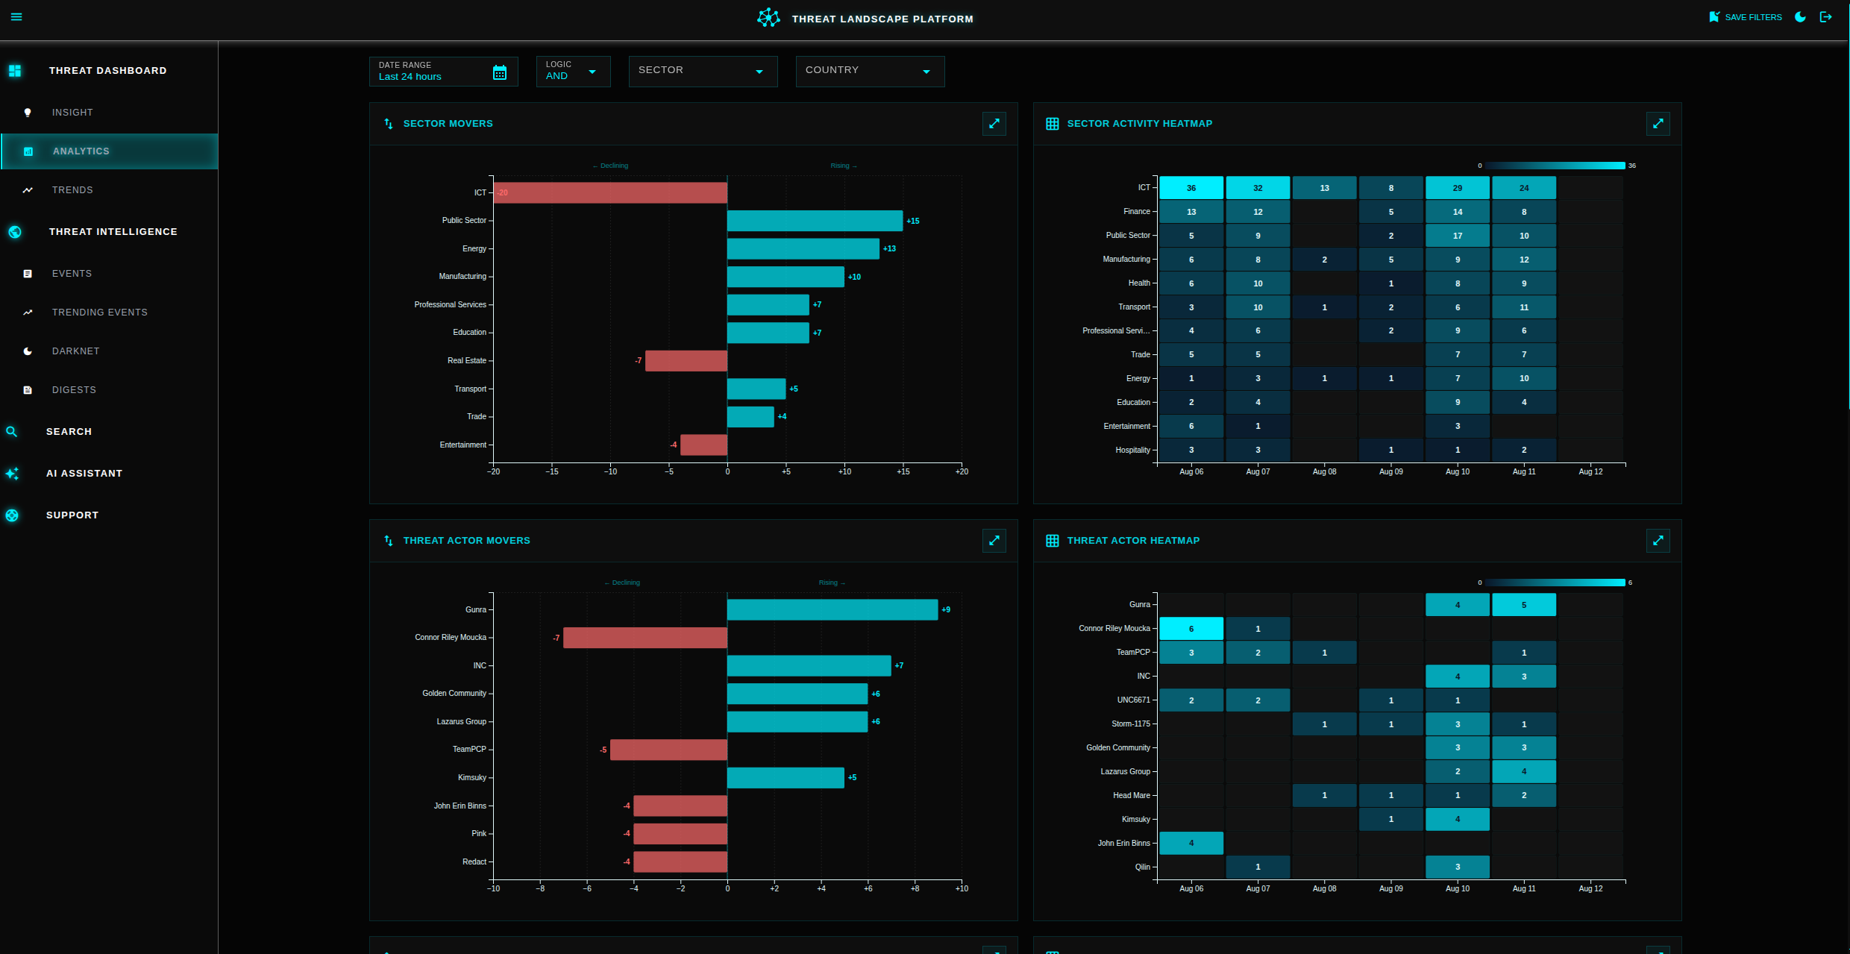The width and height of the screenshot is (1850, 954).
Task: Select Analytics menu item
Action: click(109, 151)
